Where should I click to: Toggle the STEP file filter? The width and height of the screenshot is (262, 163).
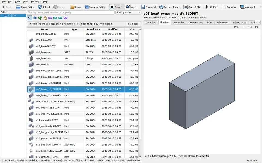[50, 18]
